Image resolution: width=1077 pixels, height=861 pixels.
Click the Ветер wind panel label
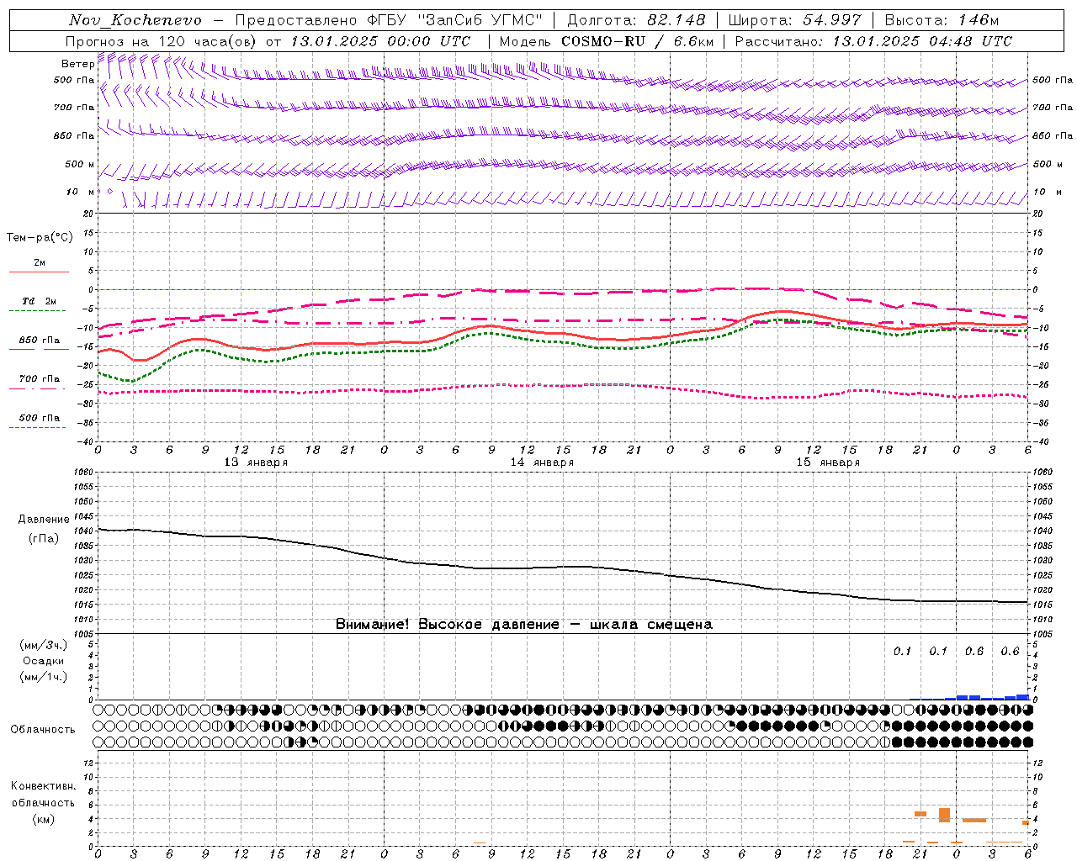[x=77, y=64]
